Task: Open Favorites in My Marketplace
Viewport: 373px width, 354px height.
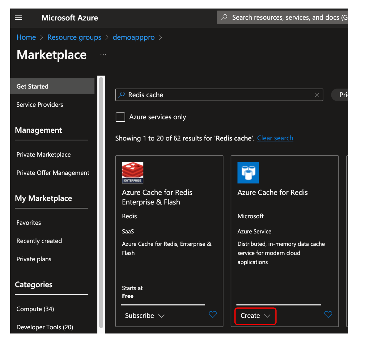Action: 29,223
